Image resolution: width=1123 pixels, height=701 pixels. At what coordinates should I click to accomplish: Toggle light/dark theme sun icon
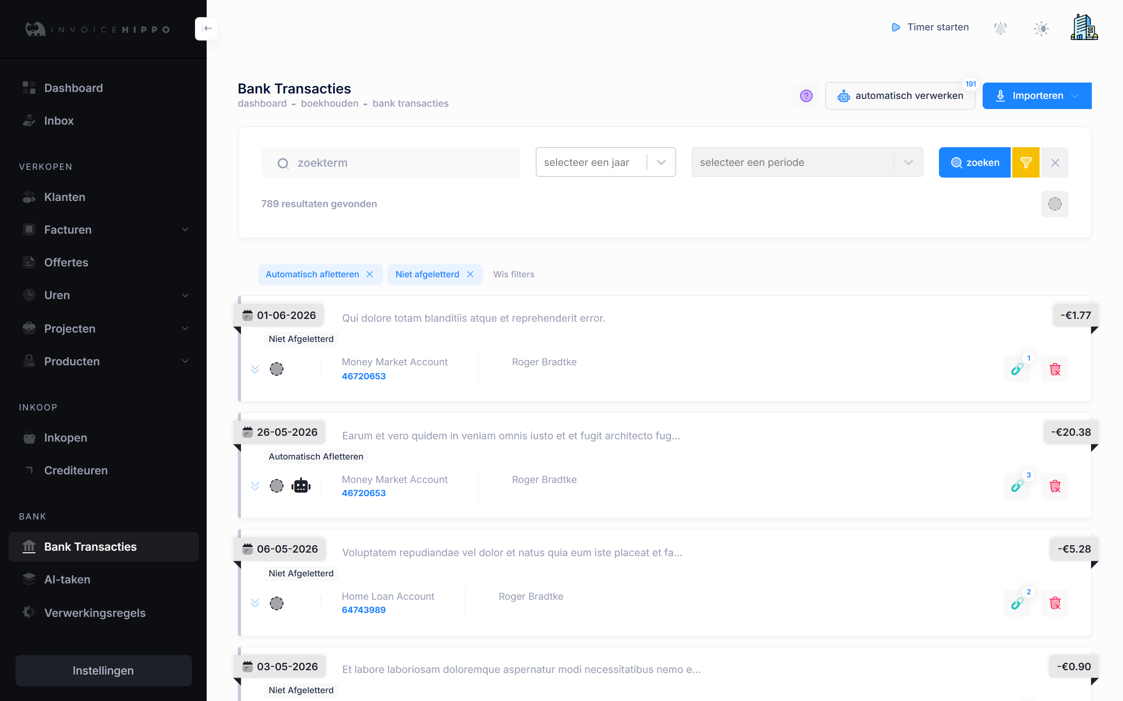[x=1042, y=28]
